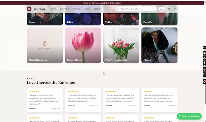
Task: Click the Order on WhatsApp button
Action: click(189, 116)
